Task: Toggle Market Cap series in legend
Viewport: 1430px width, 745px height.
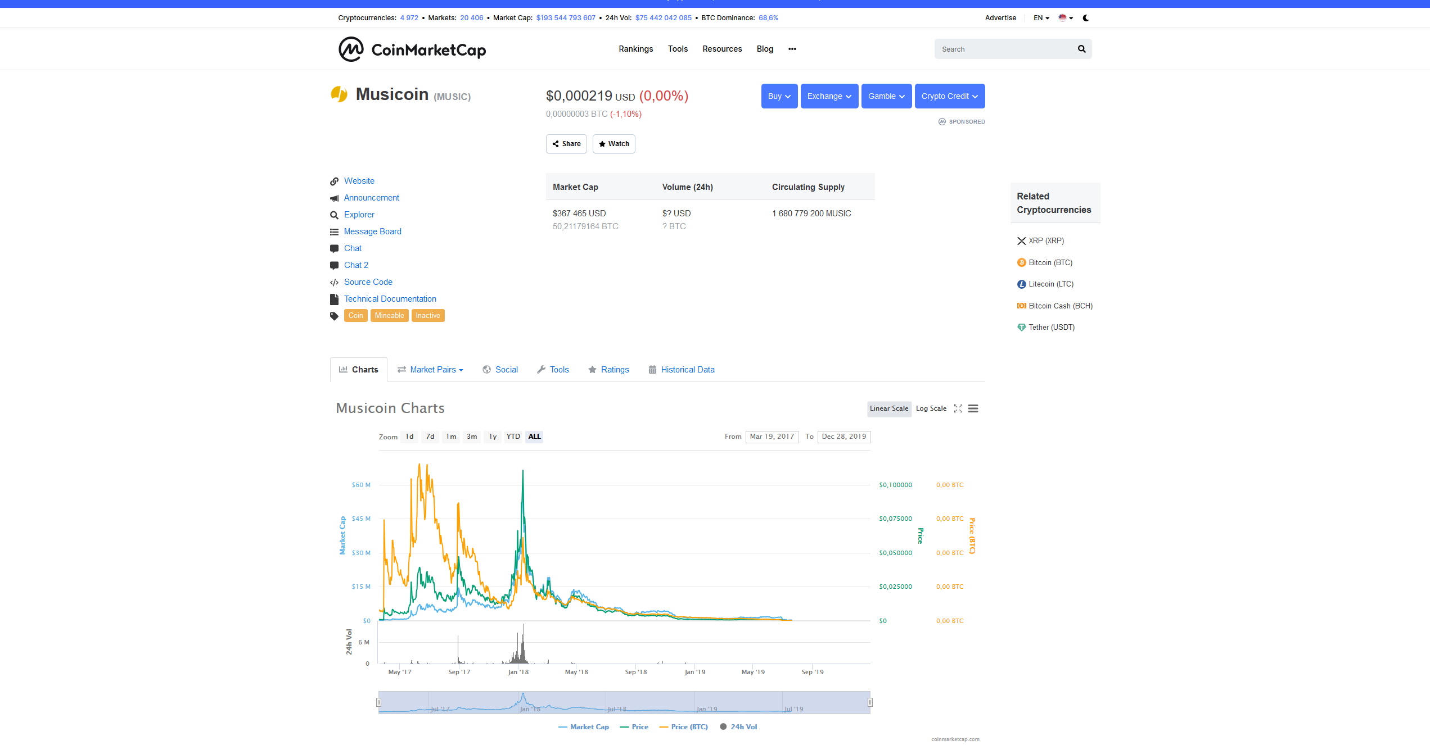Action: pos(584,727)
